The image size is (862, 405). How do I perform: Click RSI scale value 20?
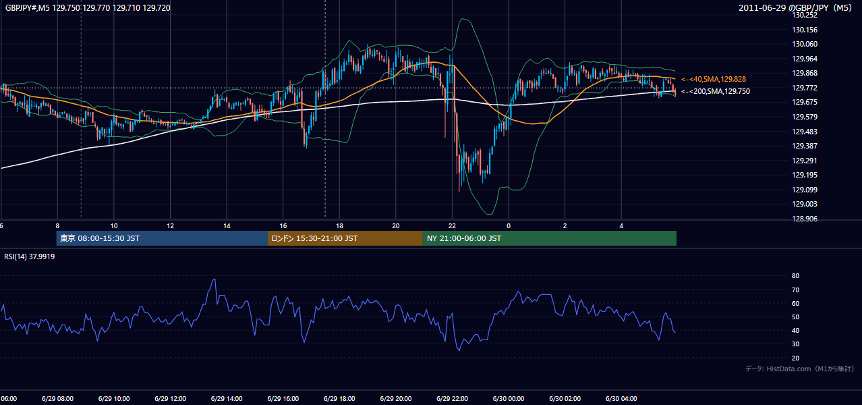coord(795,358)
